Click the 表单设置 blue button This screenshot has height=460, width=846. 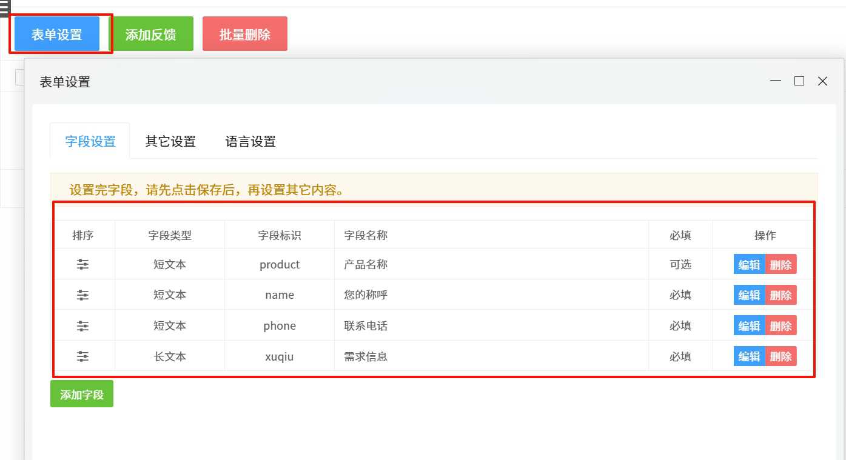pyautogui.click(x=57, y=35)
